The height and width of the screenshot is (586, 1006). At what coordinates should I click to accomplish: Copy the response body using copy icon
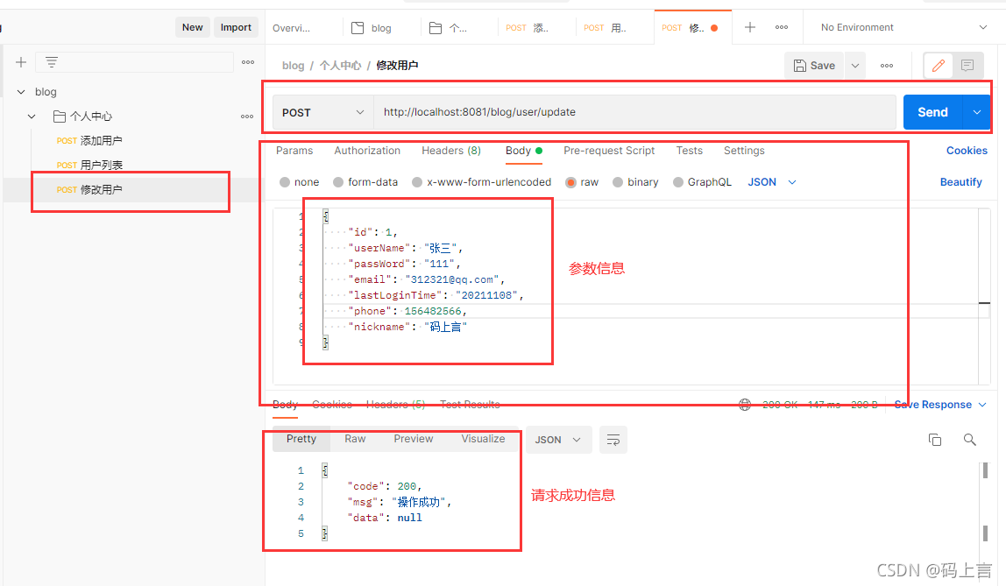[935, 440]
